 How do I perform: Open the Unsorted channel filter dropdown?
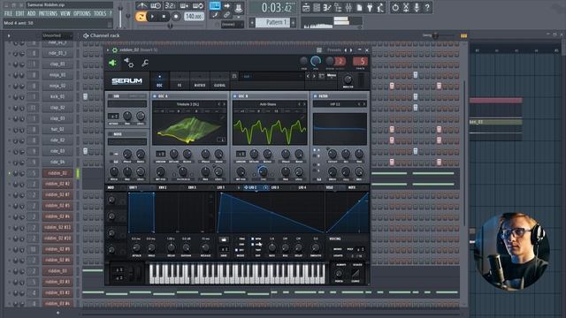(57, 35)
